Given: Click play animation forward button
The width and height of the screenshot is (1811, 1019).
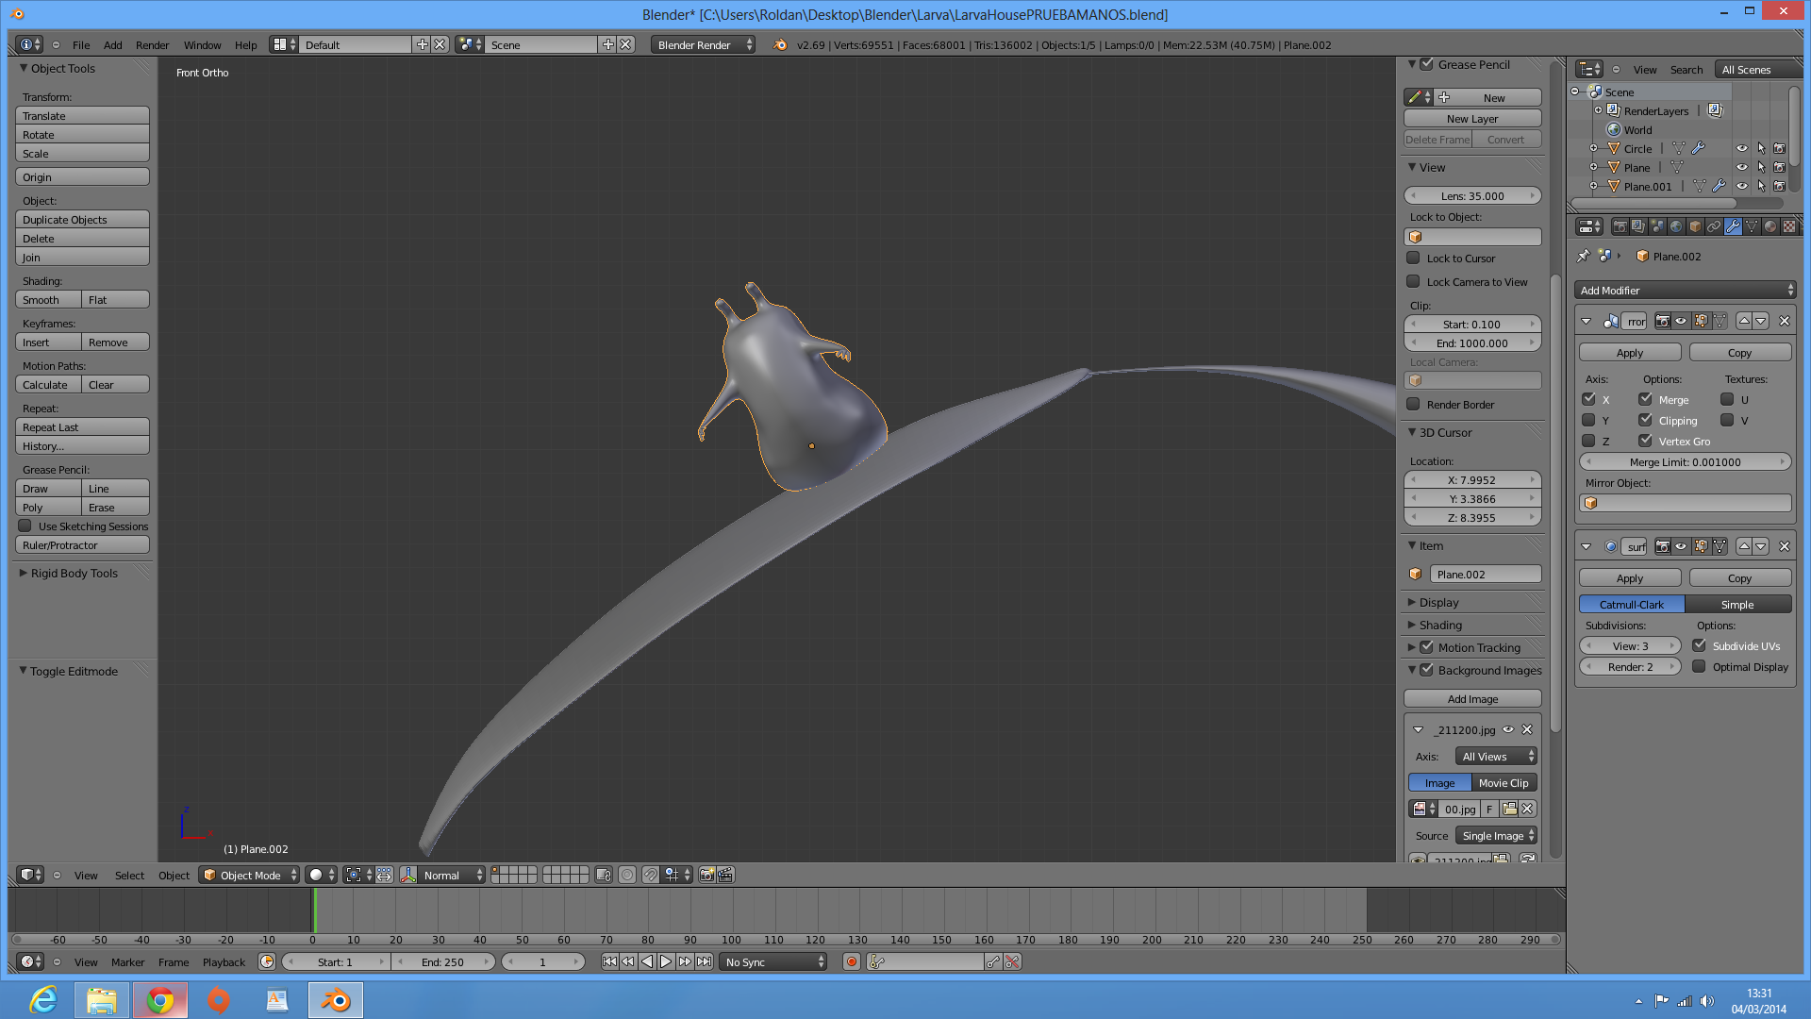Looking at the screenshot, I should coord(666,961).
